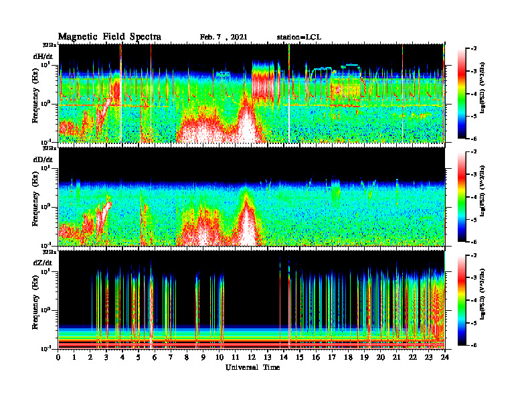Click the dD/dt panel color scale bar
The width and height of the screenshot is (530, 410).
(461, 197)
